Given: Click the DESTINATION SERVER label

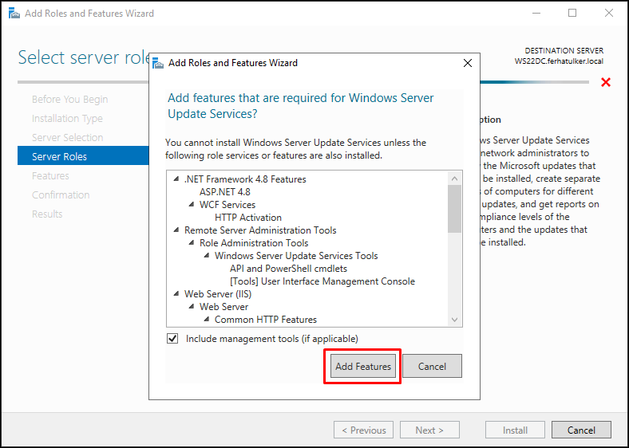Looking at the screenshot, I should click(x=564, y=51).
